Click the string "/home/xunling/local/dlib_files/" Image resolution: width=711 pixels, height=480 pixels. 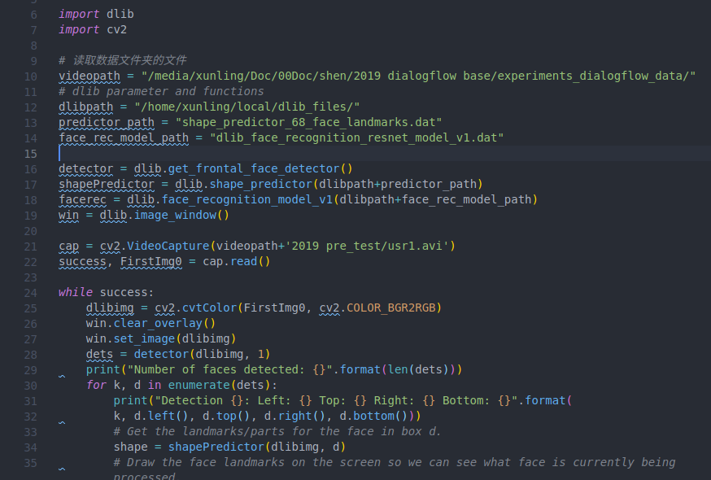click(247, 107)
